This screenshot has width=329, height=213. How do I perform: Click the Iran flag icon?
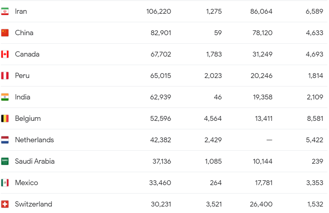(x=5, y=11)
